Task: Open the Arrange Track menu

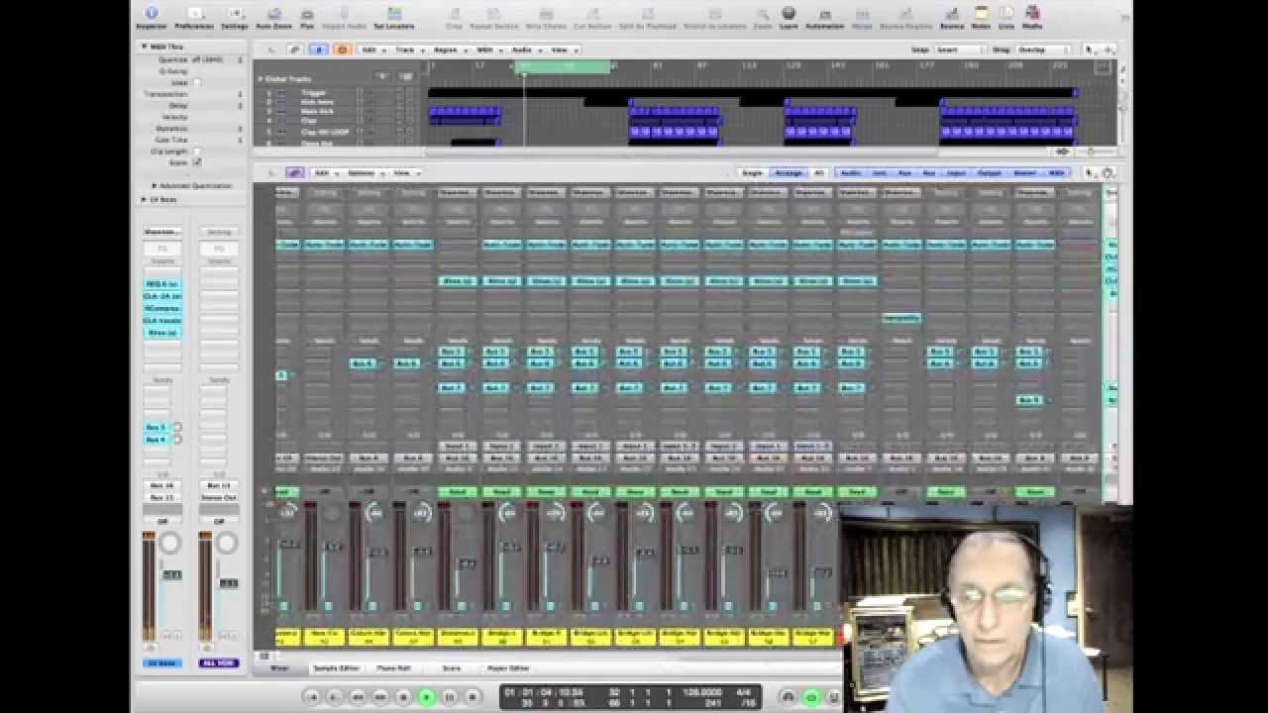Action: 408,50
